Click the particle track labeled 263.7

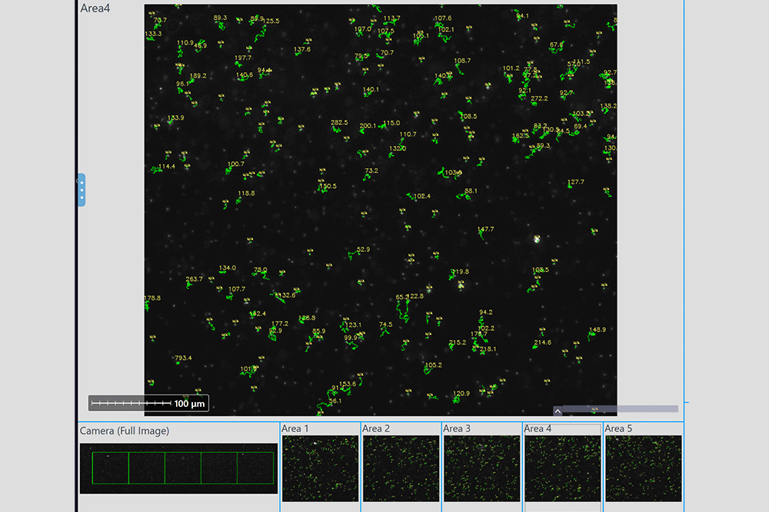point(194,279)
